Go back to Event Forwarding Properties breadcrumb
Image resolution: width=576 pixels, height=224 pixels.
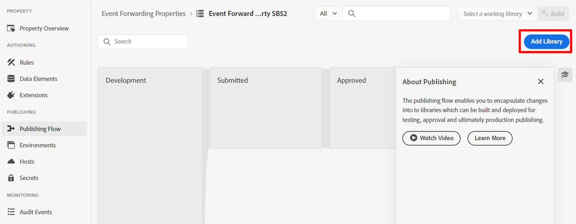tap(144, 13)
